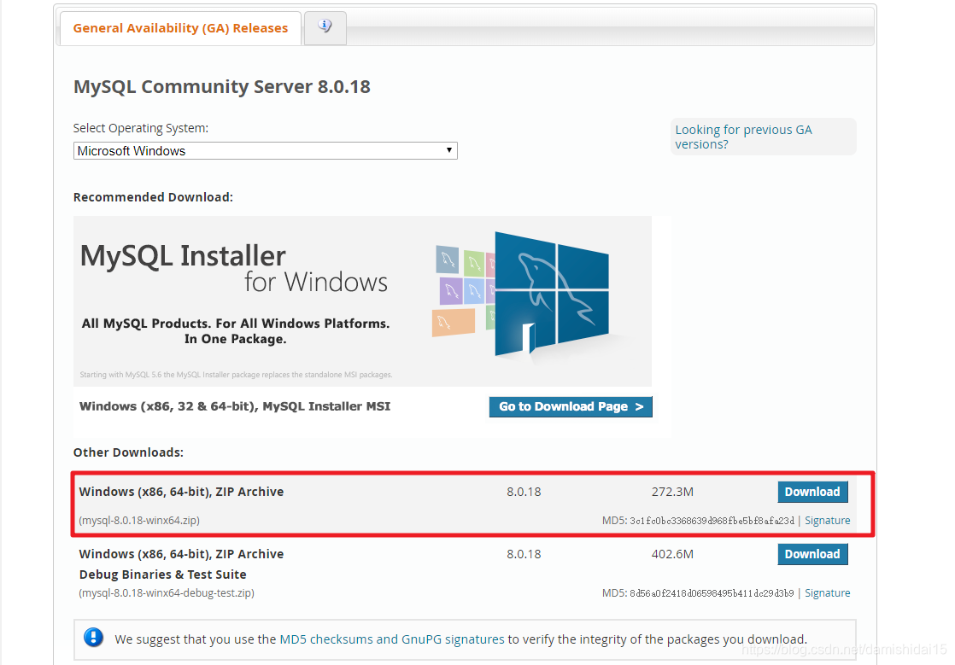Open Signature link for the debug-test zip
The width and height of the screenshot is (955, 665).
pyautogui.click(x=827, y=592)
